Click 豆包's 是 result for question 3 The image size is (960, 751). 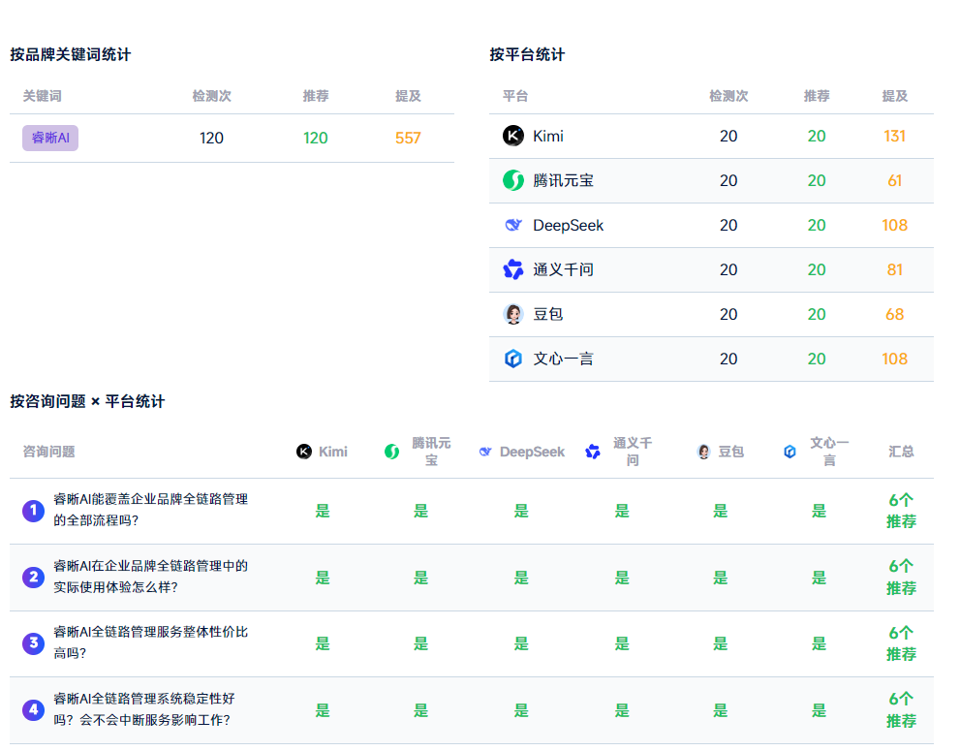(721, 643)
